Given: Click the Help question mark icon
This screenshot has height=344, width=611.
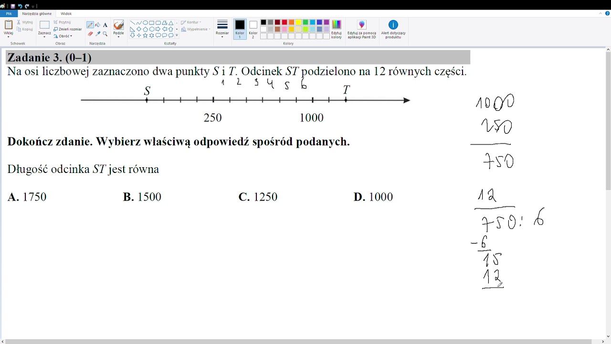Looking at the screenshot, I should point(607,13).
